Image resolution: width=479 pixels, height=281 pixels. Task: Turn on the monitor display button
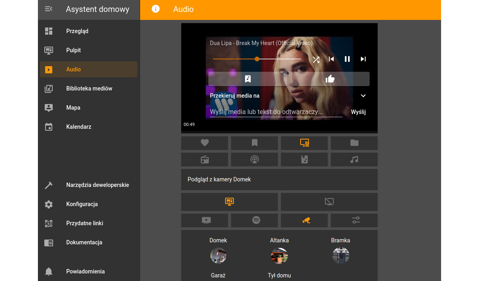pyautogui.click(x=230, y=202)
